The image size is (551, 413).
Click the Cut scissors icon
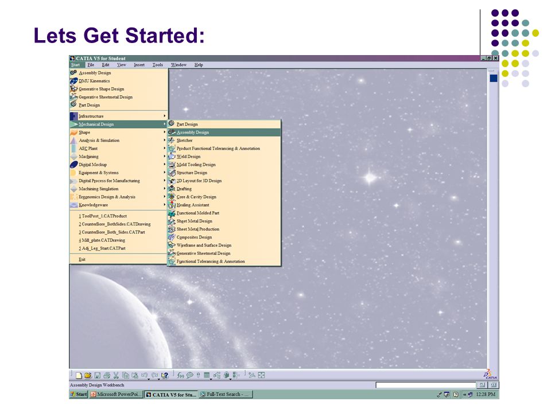point(116,375)
